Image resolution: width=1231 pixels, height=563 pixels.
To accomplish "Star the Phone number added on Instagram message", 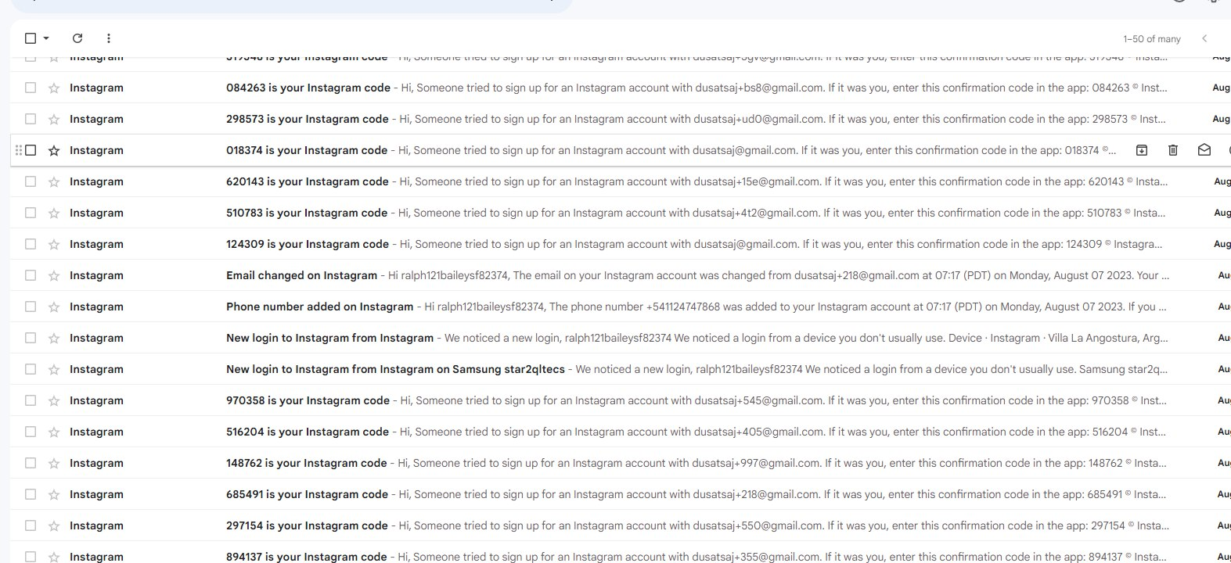I will pos(54,307).
